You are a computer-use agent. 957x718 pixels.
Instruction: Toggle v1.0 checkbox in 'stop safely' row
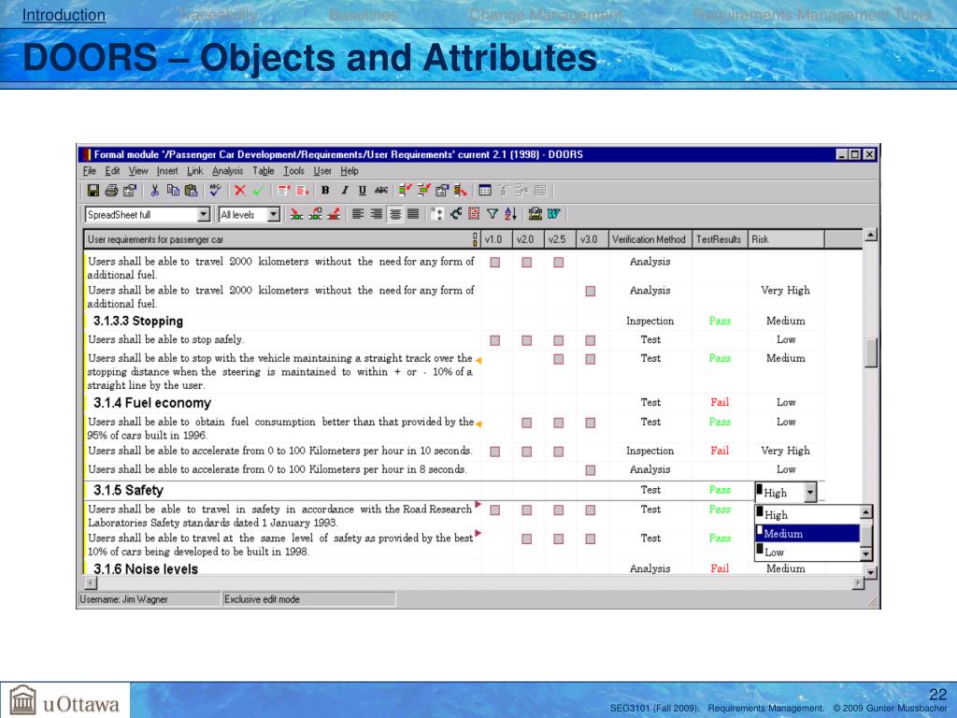tap(495, 340)
